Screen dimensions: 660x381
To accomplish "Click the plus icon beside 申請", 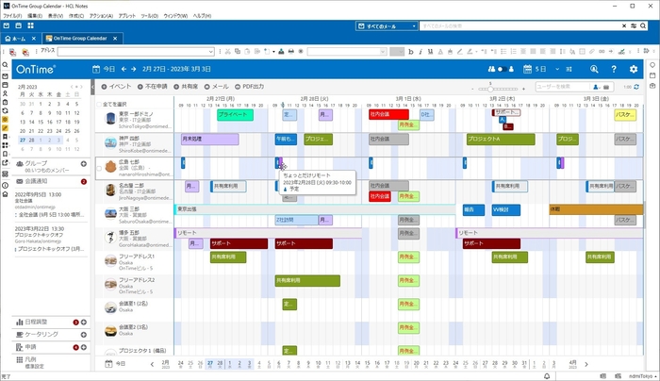I will (x=84, y=347).
